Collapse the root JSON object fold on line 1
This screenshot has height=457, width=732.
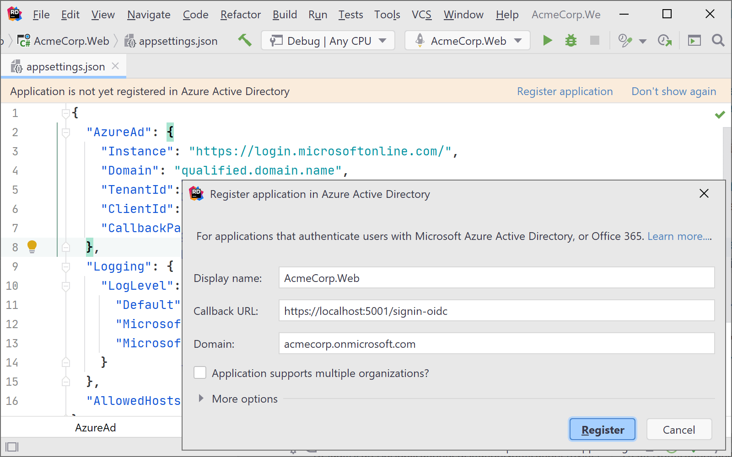(66, 113)
